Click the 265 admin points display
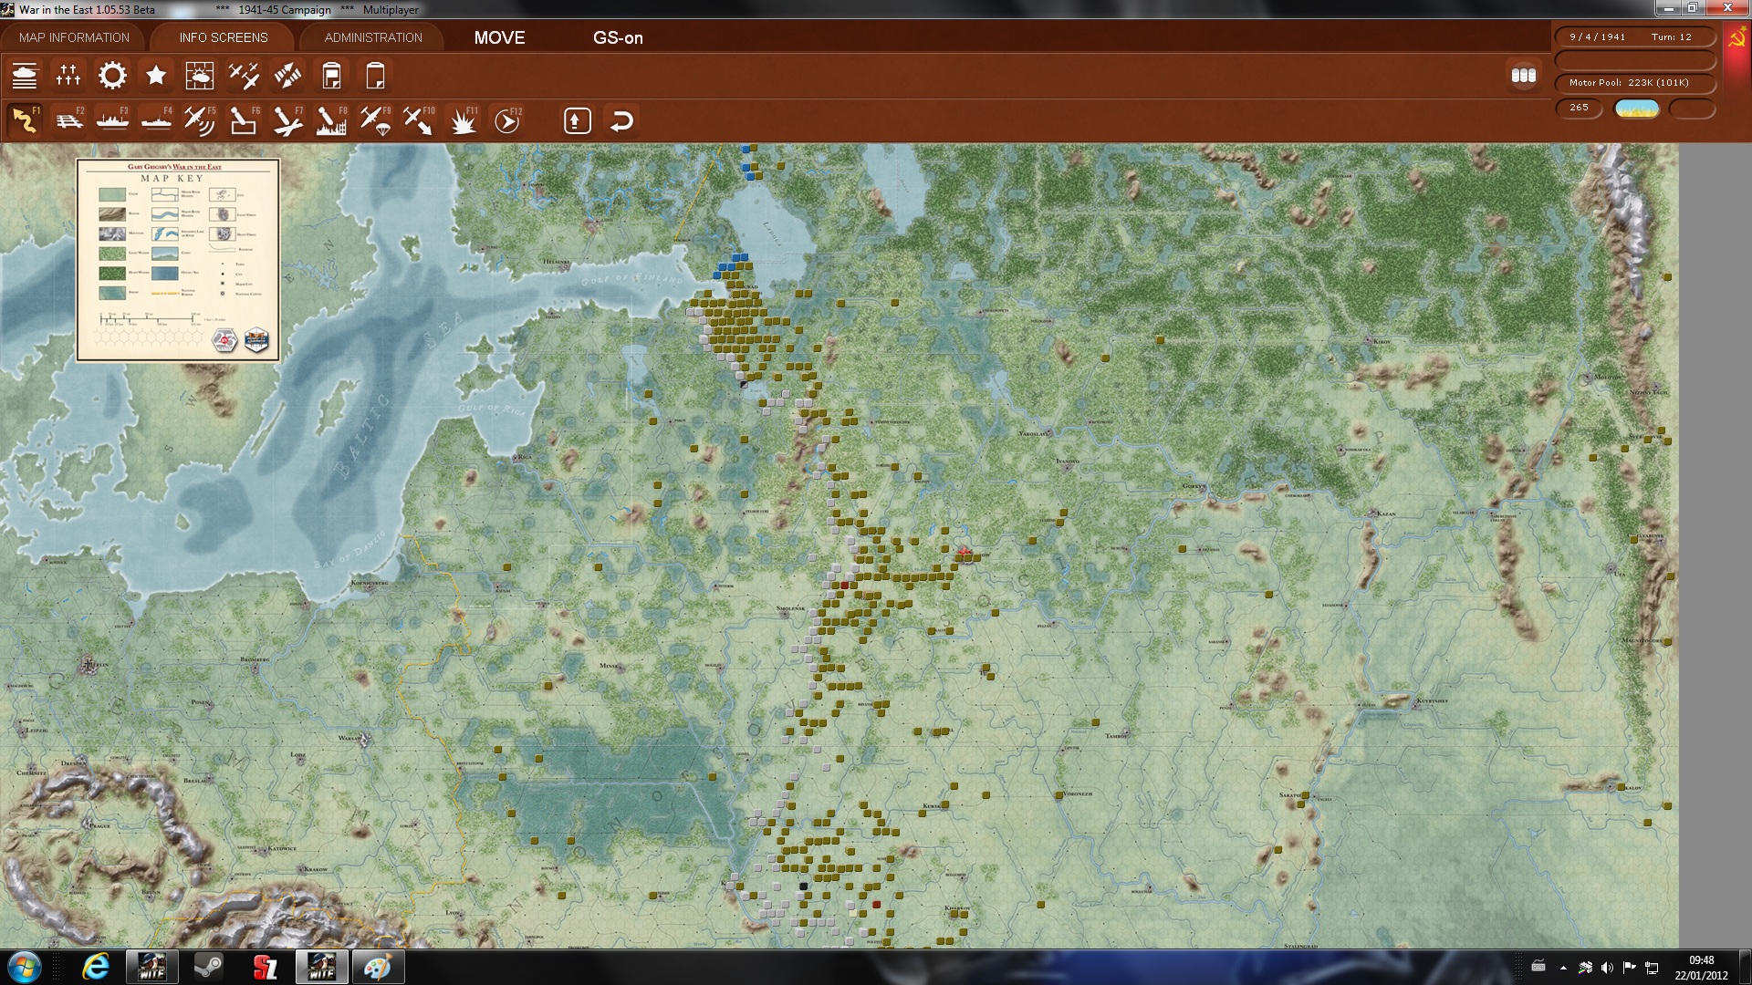This screenshot has width=1752, height=985. [1580, 108]
